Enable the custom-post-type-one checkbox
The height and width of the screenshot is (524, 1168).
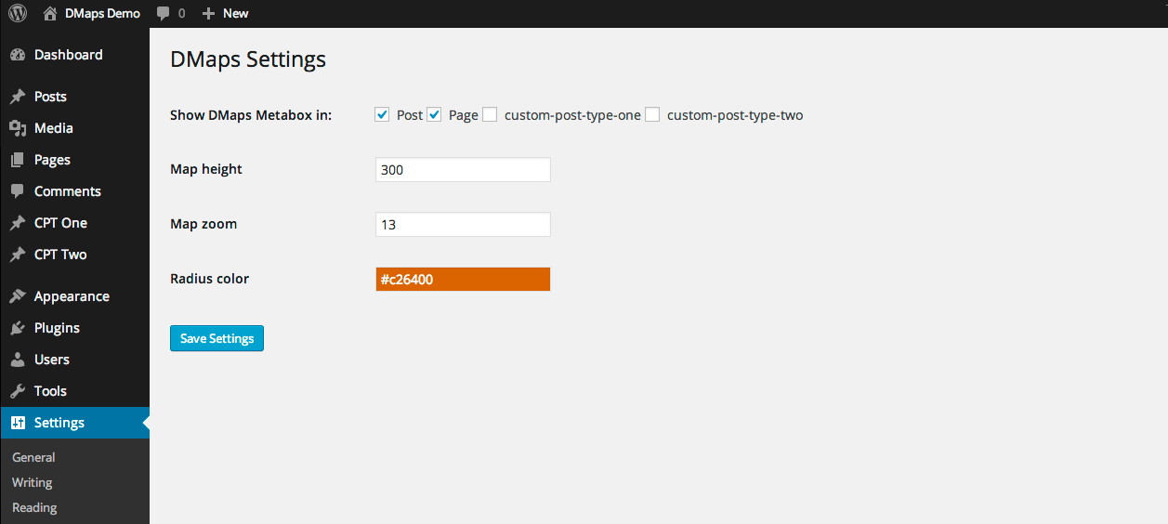[x=490, y=114]
